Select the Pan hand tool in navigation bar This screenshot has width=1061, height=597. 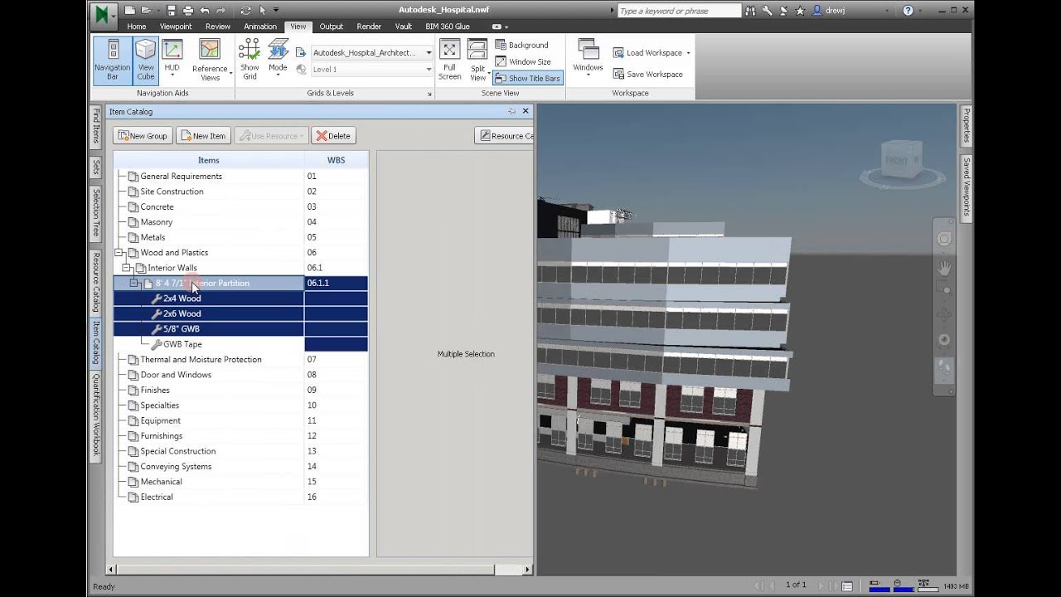click(x=944, y=267)
